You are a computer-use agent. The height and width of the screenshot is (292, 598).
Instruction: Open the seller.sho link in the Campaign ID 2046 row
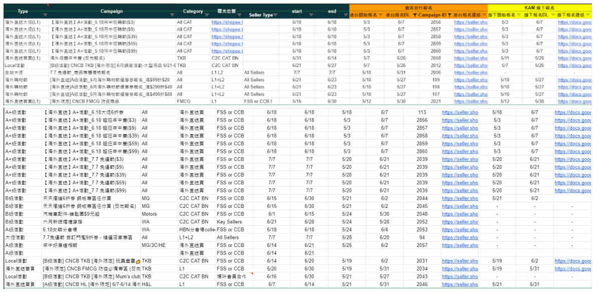tap(460, 284)
